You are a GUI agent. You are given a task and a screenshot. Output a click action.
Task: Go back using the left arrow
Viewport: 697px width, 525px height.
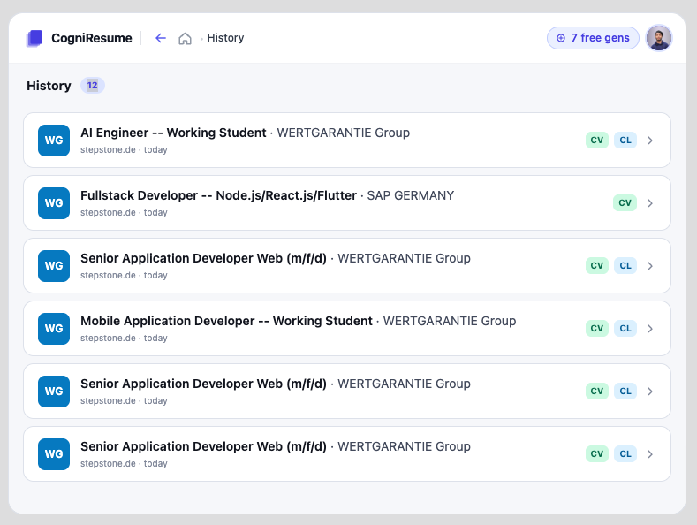click(x=161, y=38)
